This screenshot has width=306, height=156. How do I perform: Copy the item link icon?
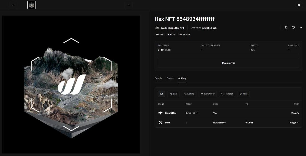click(x=286, y=28)
